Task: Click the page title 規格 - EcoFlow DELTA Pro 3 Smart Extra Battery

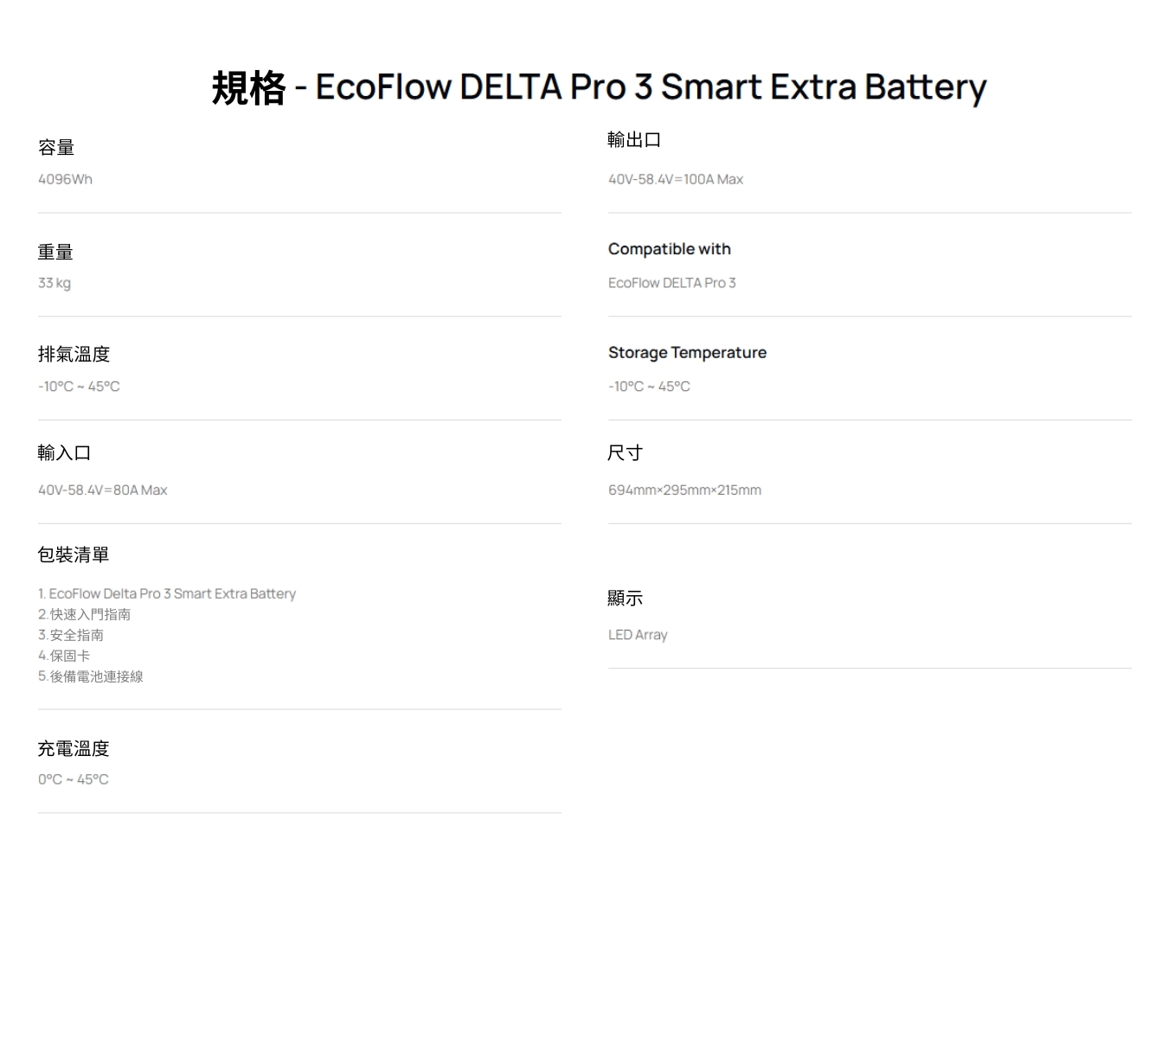Action: click(599, 87)
